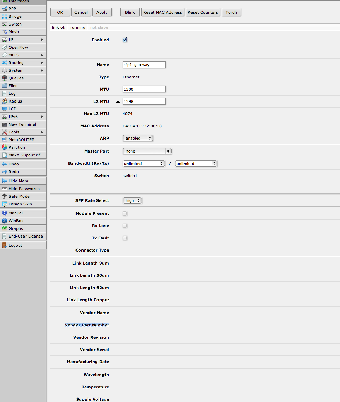Switch to the running status tab

click(77, 27)
